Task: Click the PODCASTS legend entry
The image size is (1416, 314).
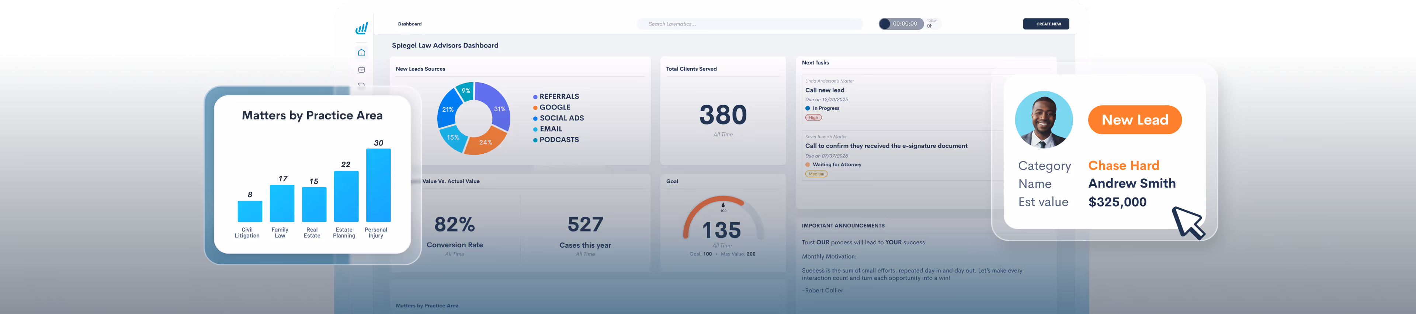Action: pos(556,140)
